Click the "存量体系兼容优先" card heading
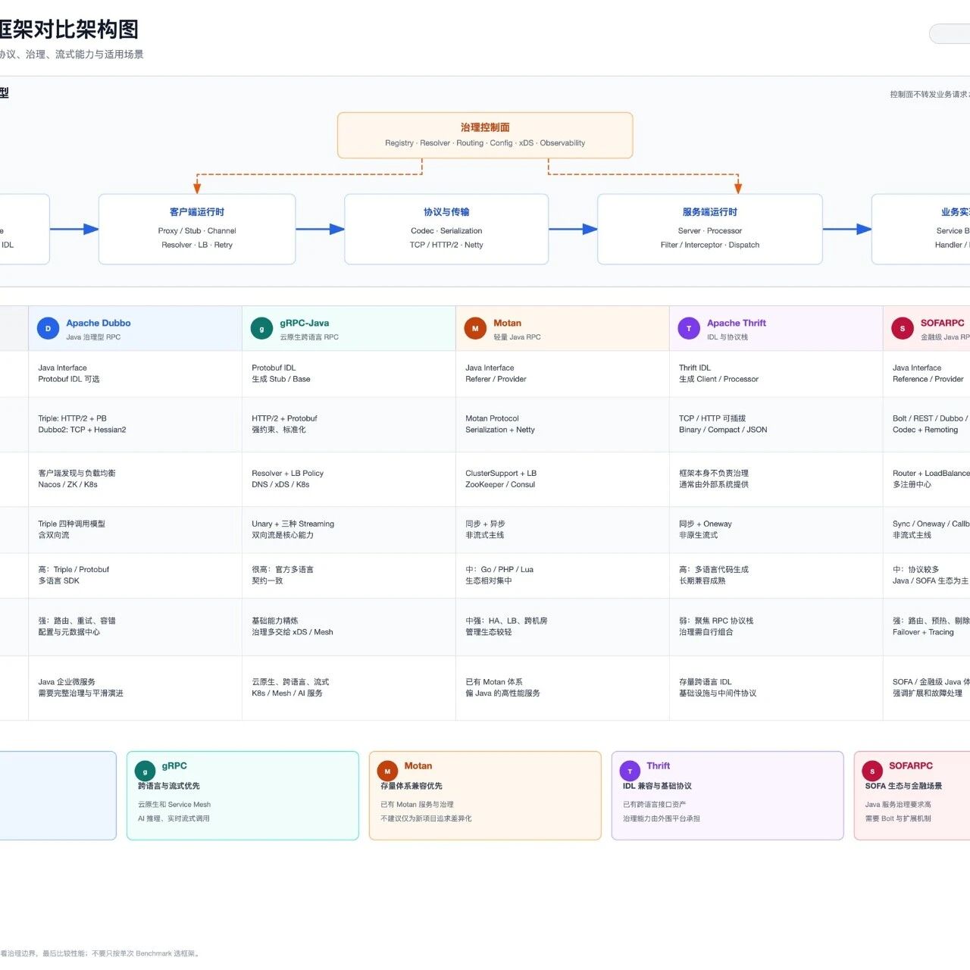This screenshot has width=970, height=970. coord(411,787)
